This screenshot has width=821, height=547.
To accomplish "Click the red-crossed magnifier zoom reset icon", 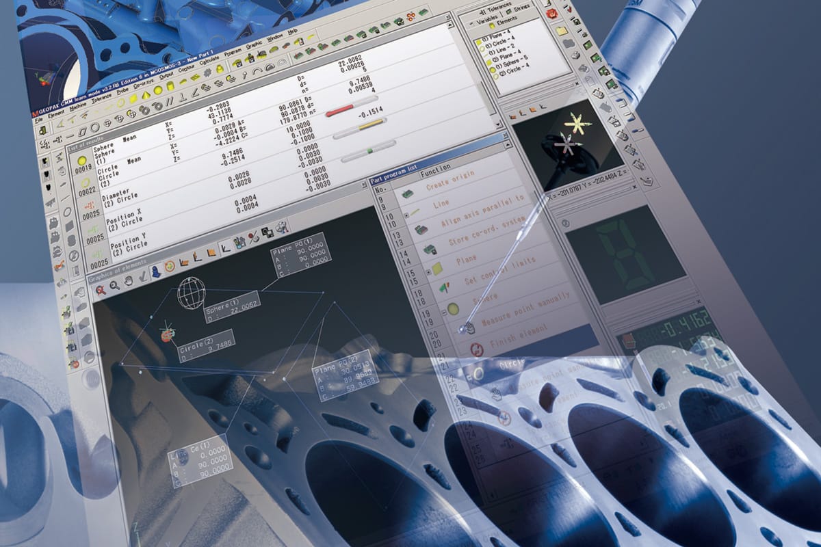I will tap(100, 291).
